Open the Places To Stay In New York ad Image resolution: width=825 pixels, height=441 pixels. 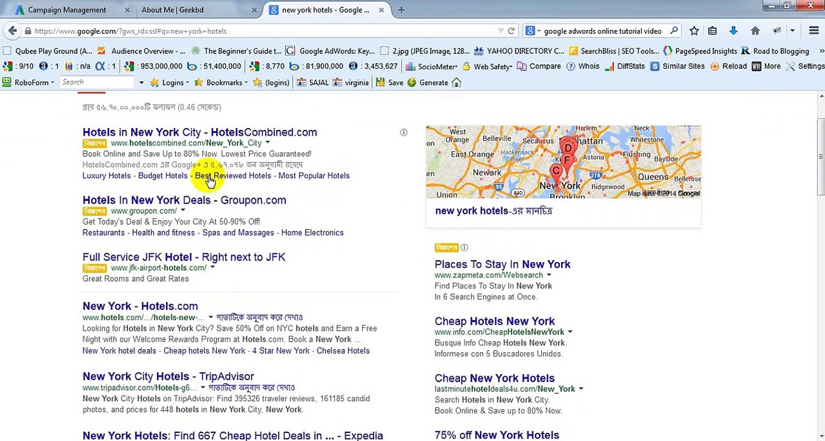coord(503,265)
